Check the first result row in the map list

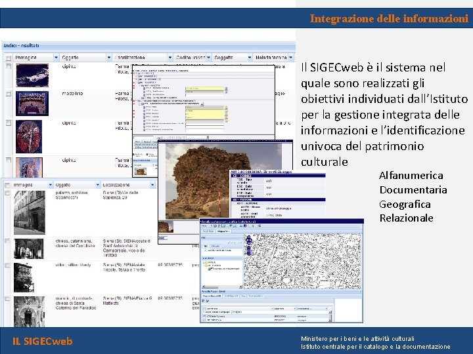click(204, 317)
